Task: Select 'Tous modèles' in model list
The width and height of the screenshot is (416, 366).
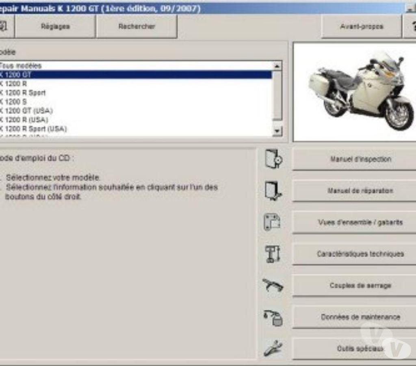Action: pos(136,66)
